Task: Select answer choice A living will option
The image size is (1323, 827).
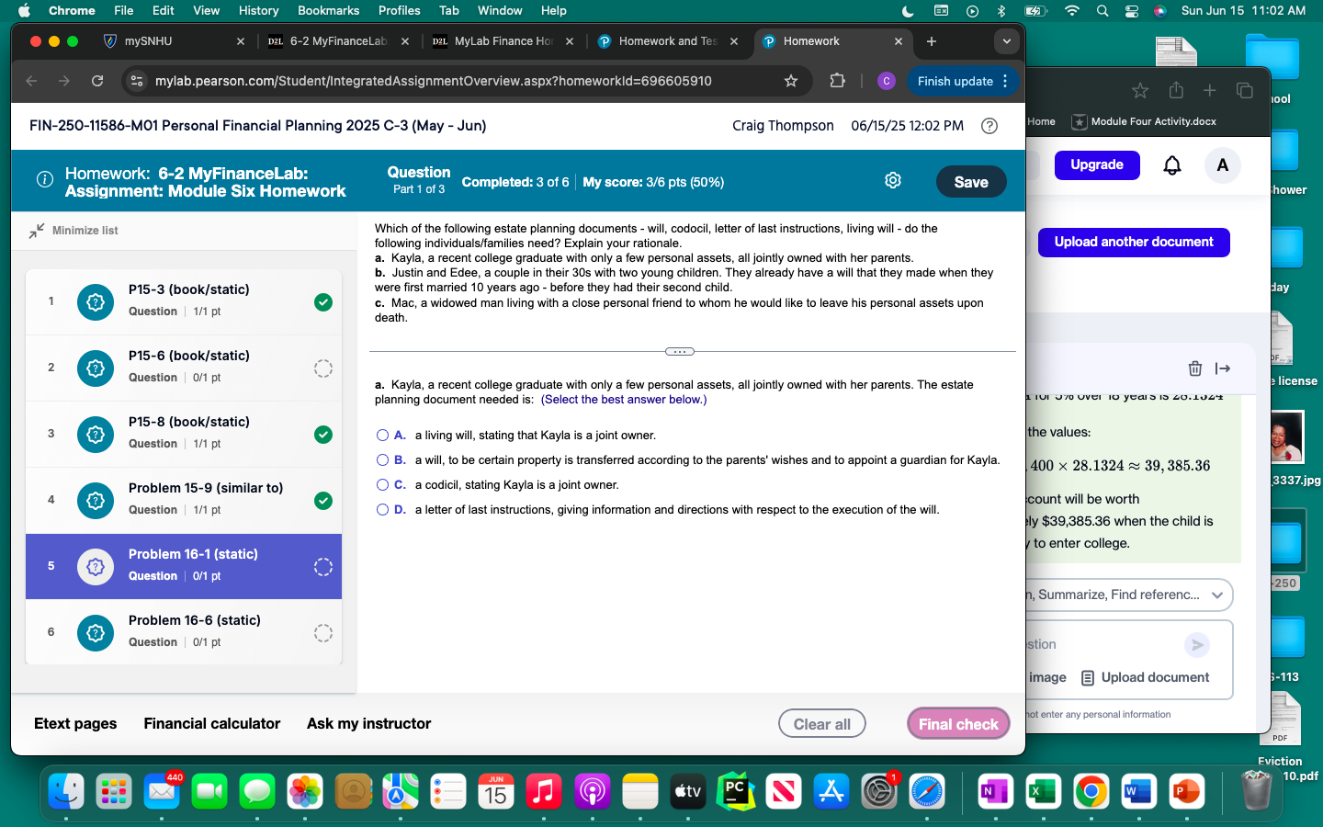Action: click(382, 435)
